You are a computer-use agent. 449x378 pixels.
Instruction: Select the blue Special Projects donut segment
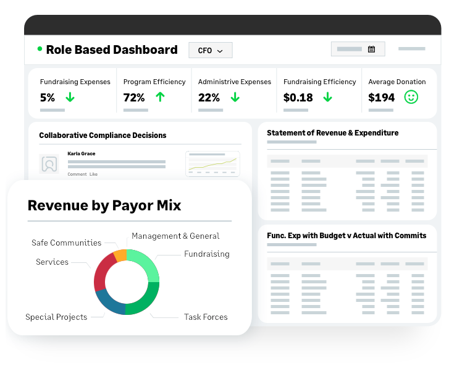[x=111, y=303]
